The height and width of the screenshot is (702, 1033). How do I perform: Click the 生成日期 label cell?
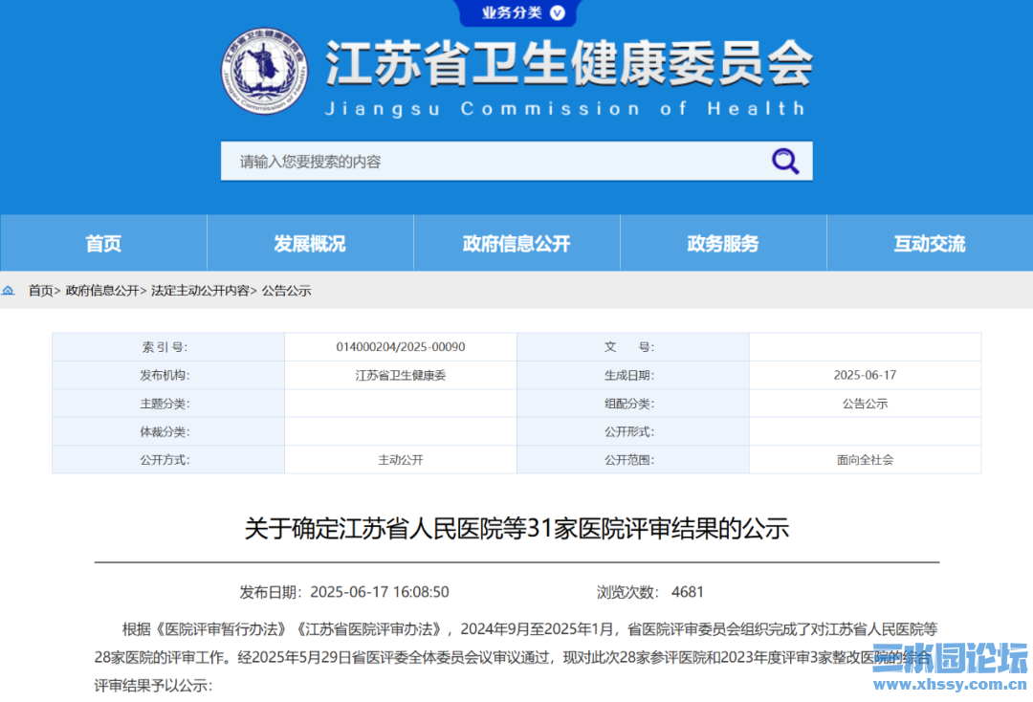click(x=632, y=375)
